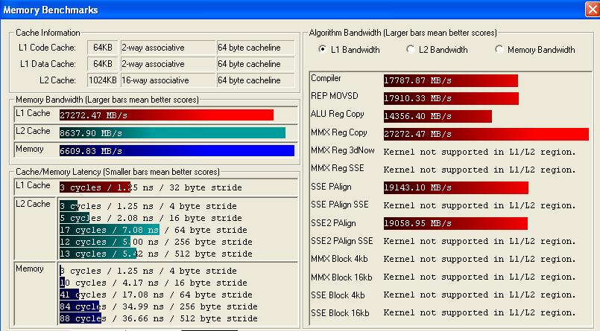Close the Memory Benchmarks window
The width and height of the screenshot is (600, 331).
[x=593, y=9]
